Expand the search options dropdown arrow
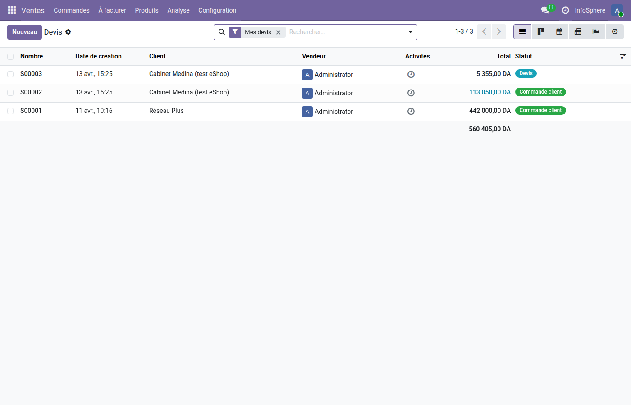The width and height of the screenshot is (631, 405). coord(410,32)
